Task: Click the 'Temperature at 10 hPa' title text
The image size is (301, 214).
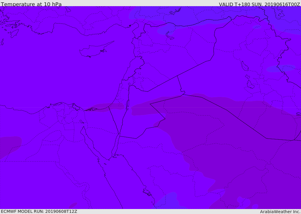Action: point(31,4)
